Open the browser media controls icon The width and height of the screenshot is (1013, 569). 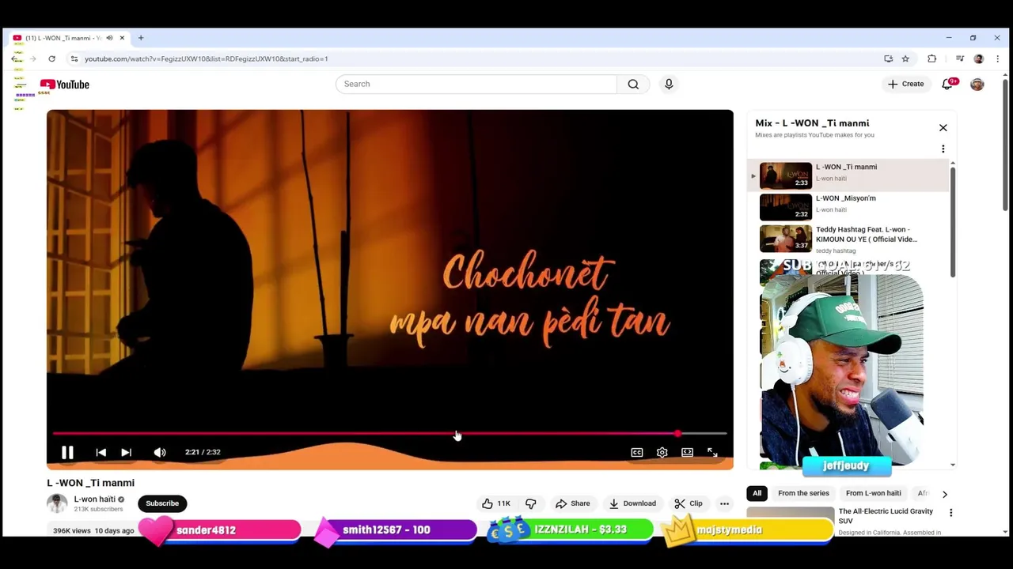coord(960,58)
